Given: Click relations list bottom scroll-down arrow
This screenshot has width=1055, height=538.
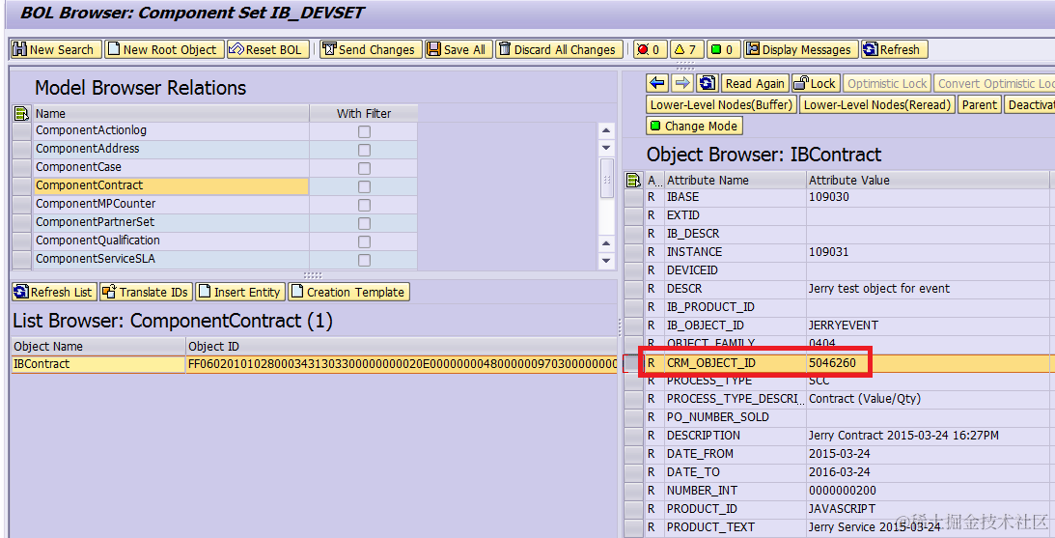Looking at the screenshot, I should pyautogui.click(x=605, y=260).
